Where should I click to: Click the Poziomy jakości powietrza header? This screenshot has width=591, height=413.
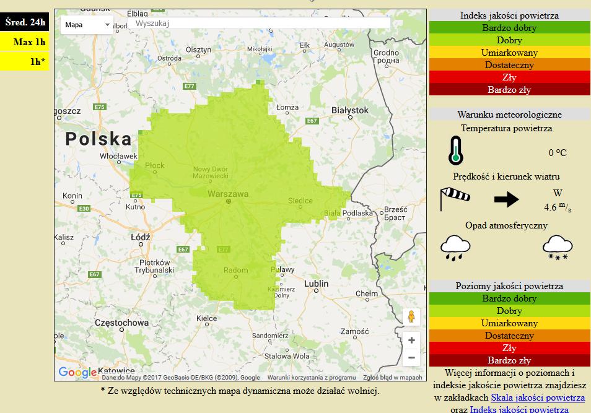coord(509,286)
